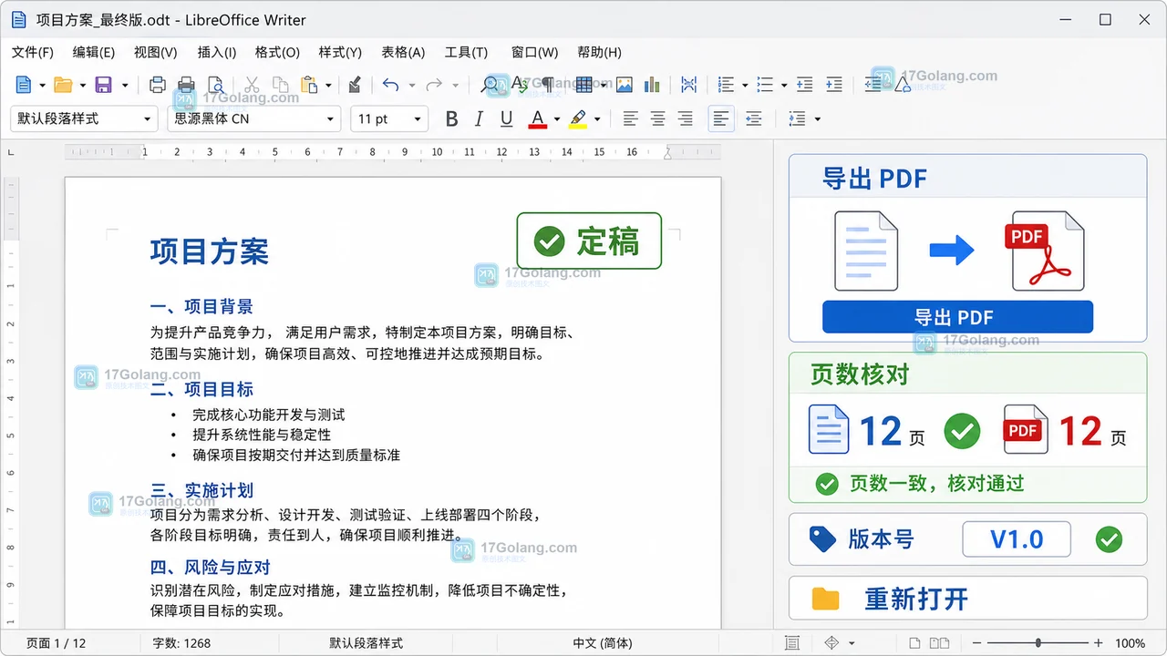
Task: Open the 编辑(E) menu
Action: click(94, 52)
